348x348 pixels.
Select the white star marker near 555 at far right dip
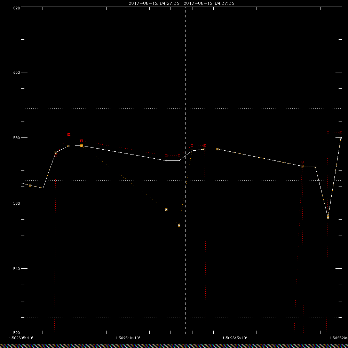[328, 218]
